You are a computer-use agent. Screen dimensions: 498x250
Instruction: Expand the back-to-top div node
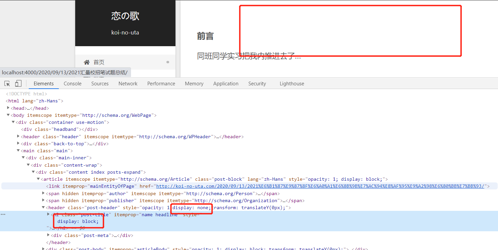point(18,144)
